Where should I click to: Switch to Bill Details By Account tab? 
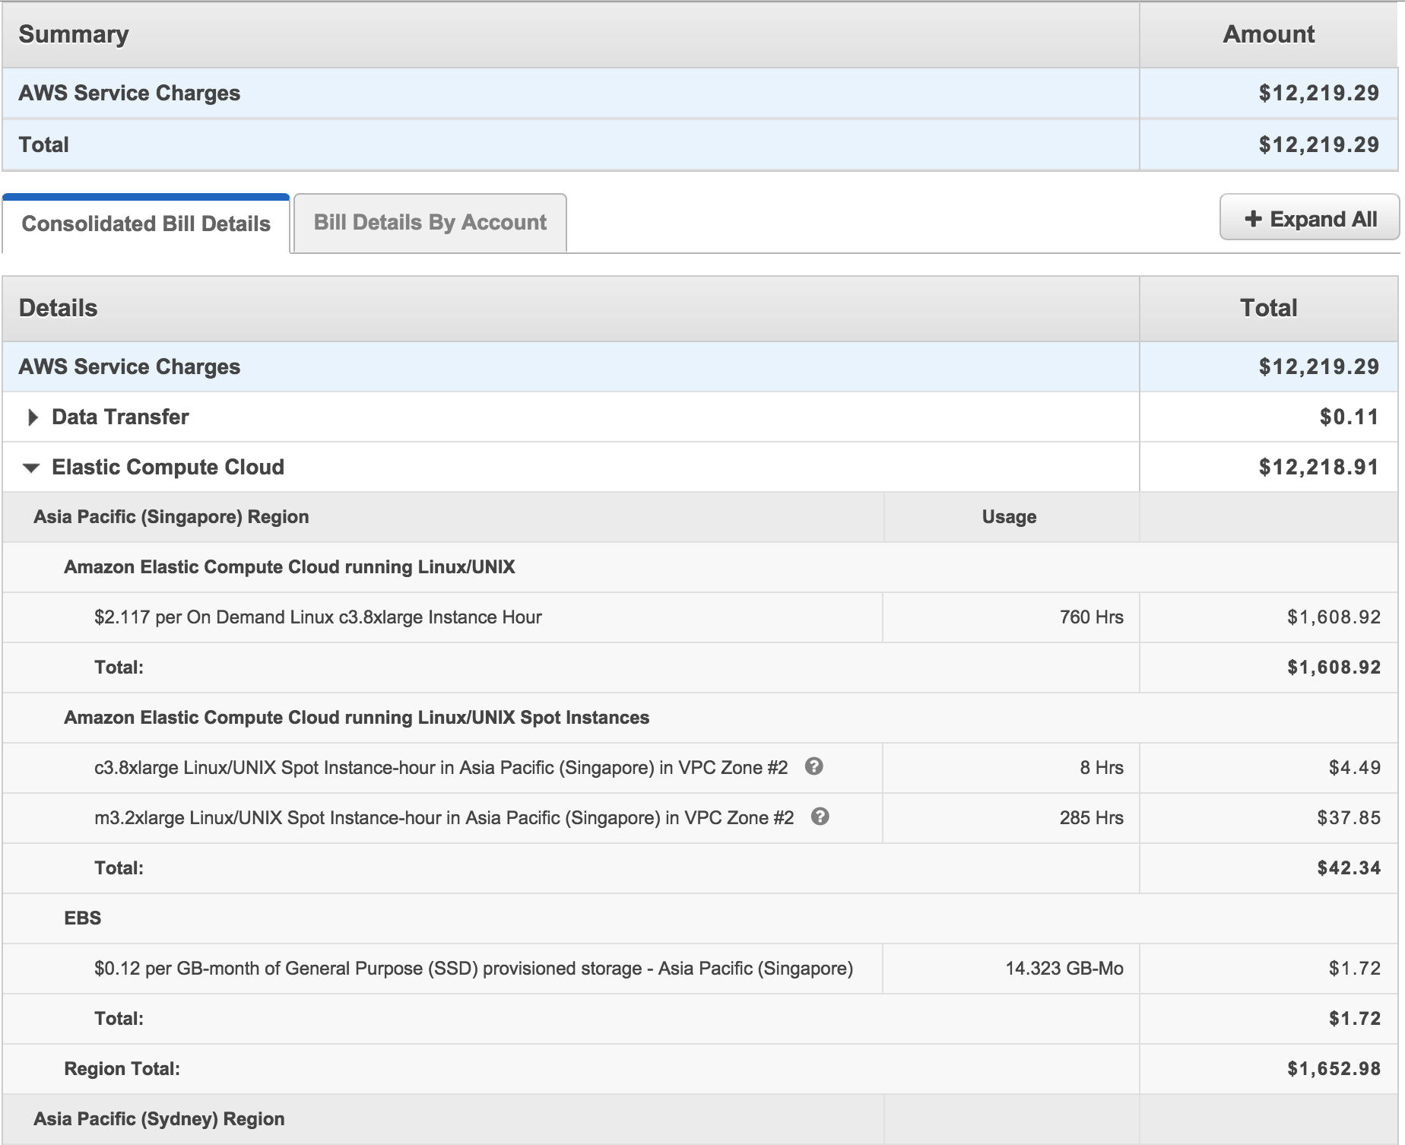coord(430,222)
